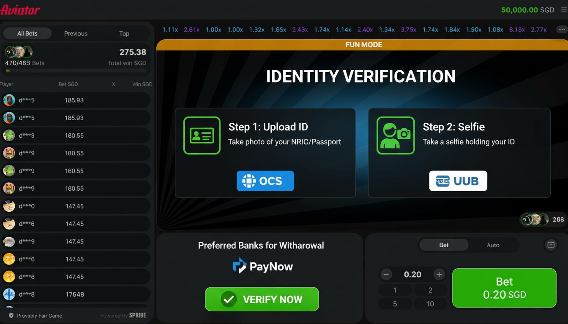Click the 8.18x multiplier in history
This screenshot has height=324, width=568.
point(517,30)
